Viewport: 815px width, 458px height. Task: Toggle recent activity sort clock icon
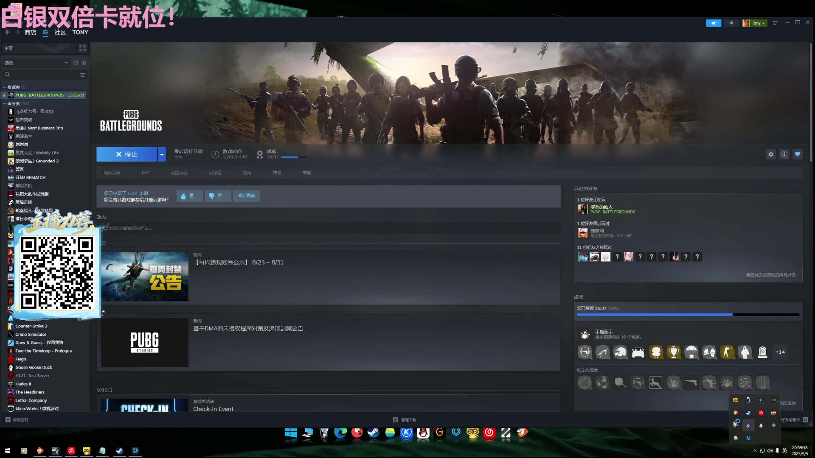[x=76, y=63]
